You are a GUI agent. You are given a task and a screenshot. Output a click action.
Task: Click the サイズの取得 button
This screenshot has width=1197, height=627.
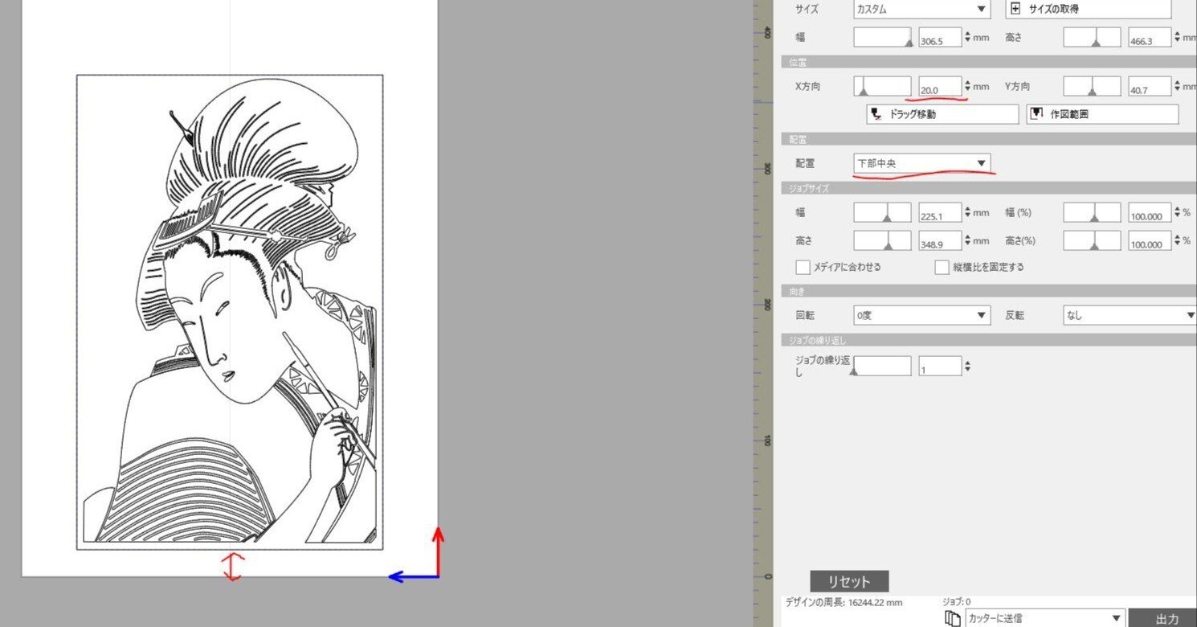(x=1089, y=9)
